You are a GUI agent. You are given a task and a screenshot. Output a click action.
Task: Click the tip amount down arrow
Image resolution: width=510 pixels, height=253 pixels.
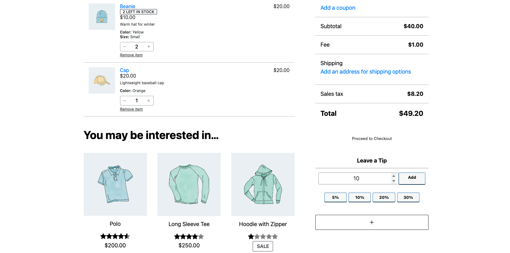394,181
